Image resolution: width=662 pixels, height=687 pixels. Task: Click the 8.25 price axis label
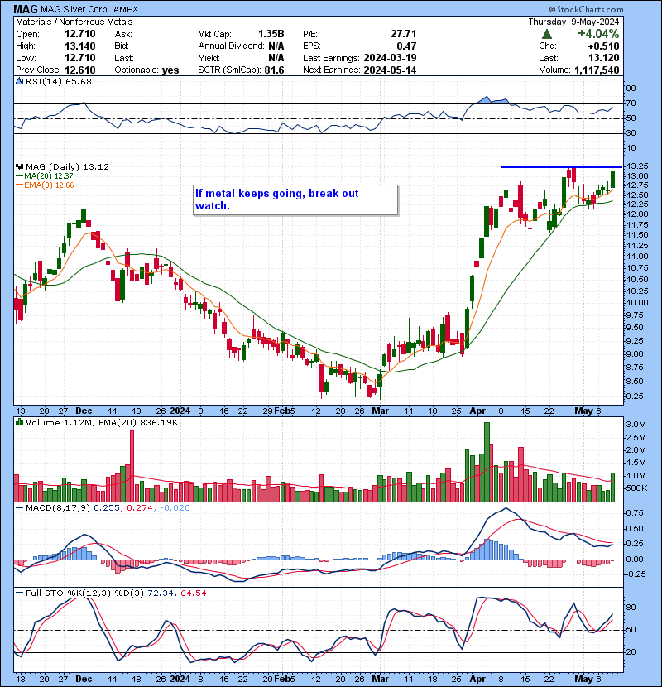click(x=636, y=396)
